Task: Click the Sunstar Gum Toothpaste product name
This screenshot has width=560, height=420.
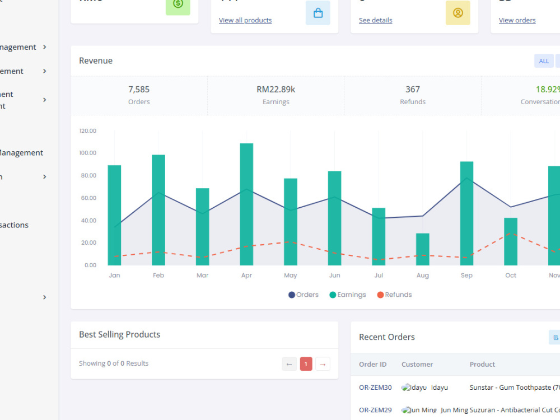Action: pyautogui.click(x=515, y=388)
